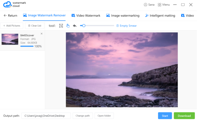The width and height of the screenshot is (197, 121).
Task: Open the Image watermarking tab
Action: click(x=123, y=15)
